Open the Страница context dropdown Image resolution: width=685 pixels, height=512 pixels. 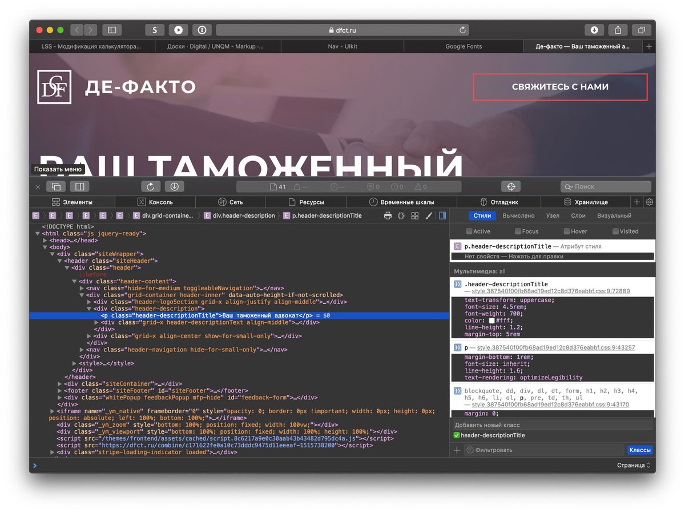[x=634, y=465]
